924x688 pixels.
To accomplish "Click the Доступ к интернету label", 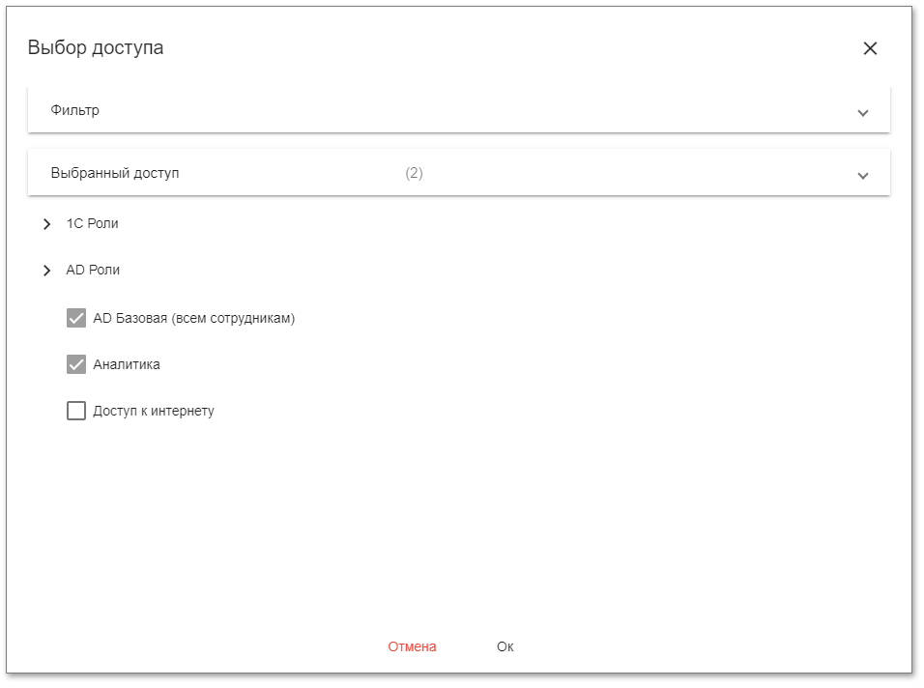I will click(x=154, y=411).
